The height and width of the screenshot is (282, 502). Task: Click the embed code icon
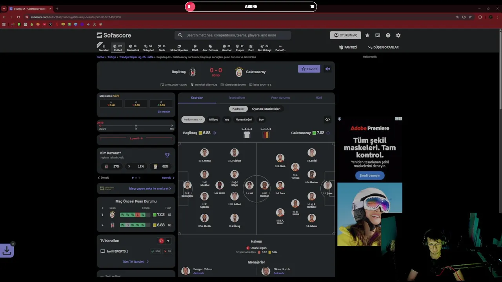coord(327,119)
